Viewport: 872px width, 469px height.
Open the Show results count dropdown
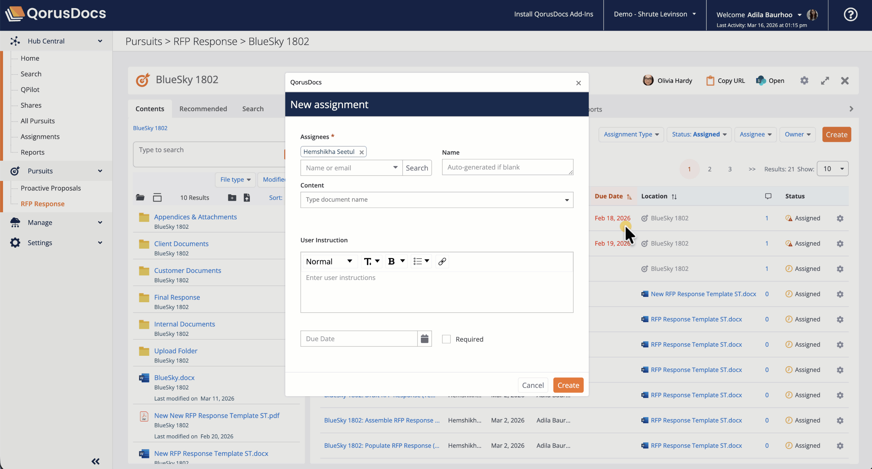click(x=833, y=168)
